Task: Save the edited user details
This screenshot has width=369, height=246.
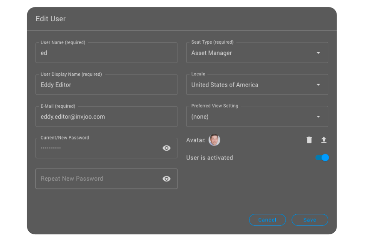Action: (x=310, y=220)
